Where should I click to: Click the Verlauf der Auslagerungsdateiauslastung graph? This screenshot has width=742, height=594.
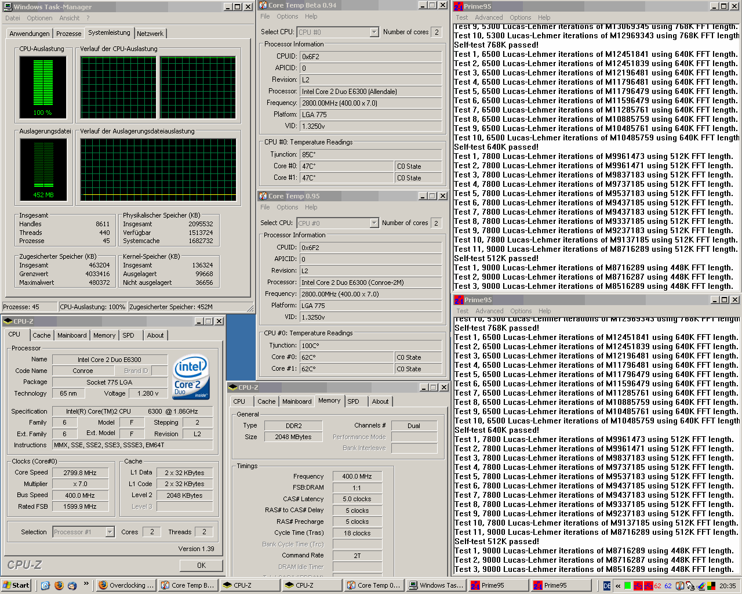158,170
